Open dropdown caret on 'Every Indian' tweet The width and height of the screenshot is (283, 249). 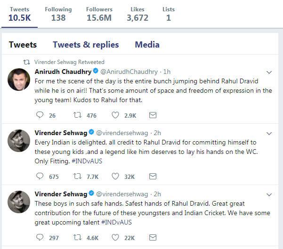(x=269, y=133)
